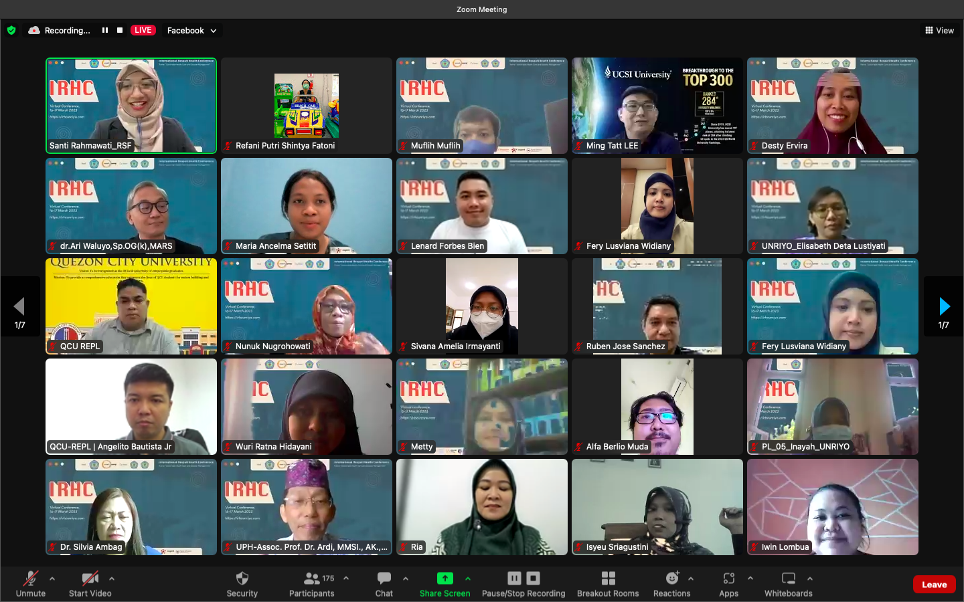964x602 pixels.
Task: Expand video options arrow beside Start Video
Action: pyautogui.click(x=112, y=579)
